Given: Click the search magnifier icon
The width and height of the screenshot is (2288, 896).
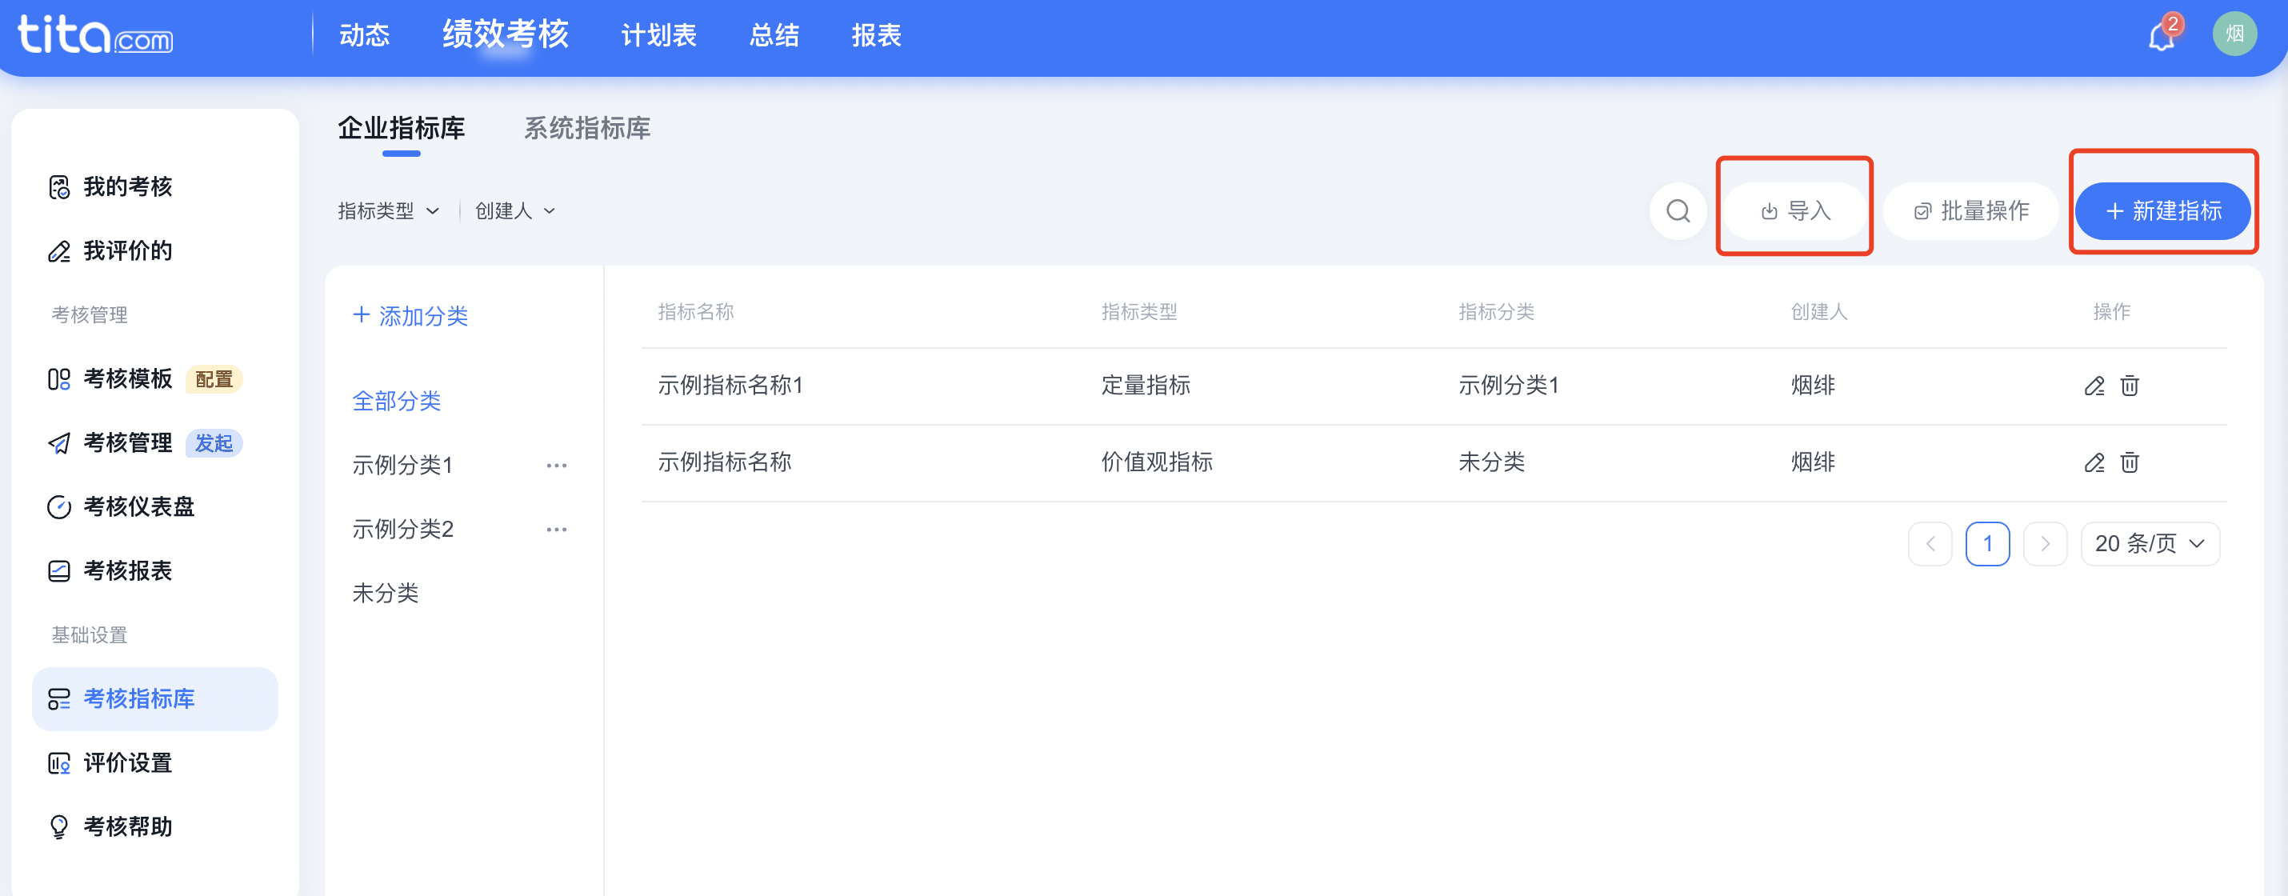Looking at the screenshot, I should click(x=1678, y=211).
